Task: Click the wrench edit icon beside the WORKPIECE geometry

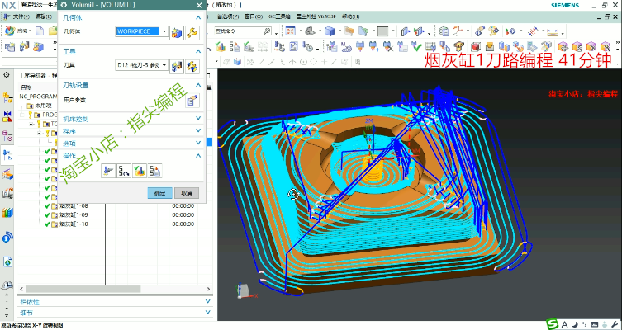Action: pyautogui.click(x=192, y=32)
